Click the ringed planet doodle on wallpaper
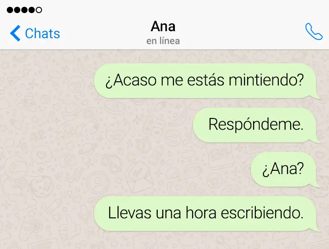329x249 pixels. (x=89, y=148)
